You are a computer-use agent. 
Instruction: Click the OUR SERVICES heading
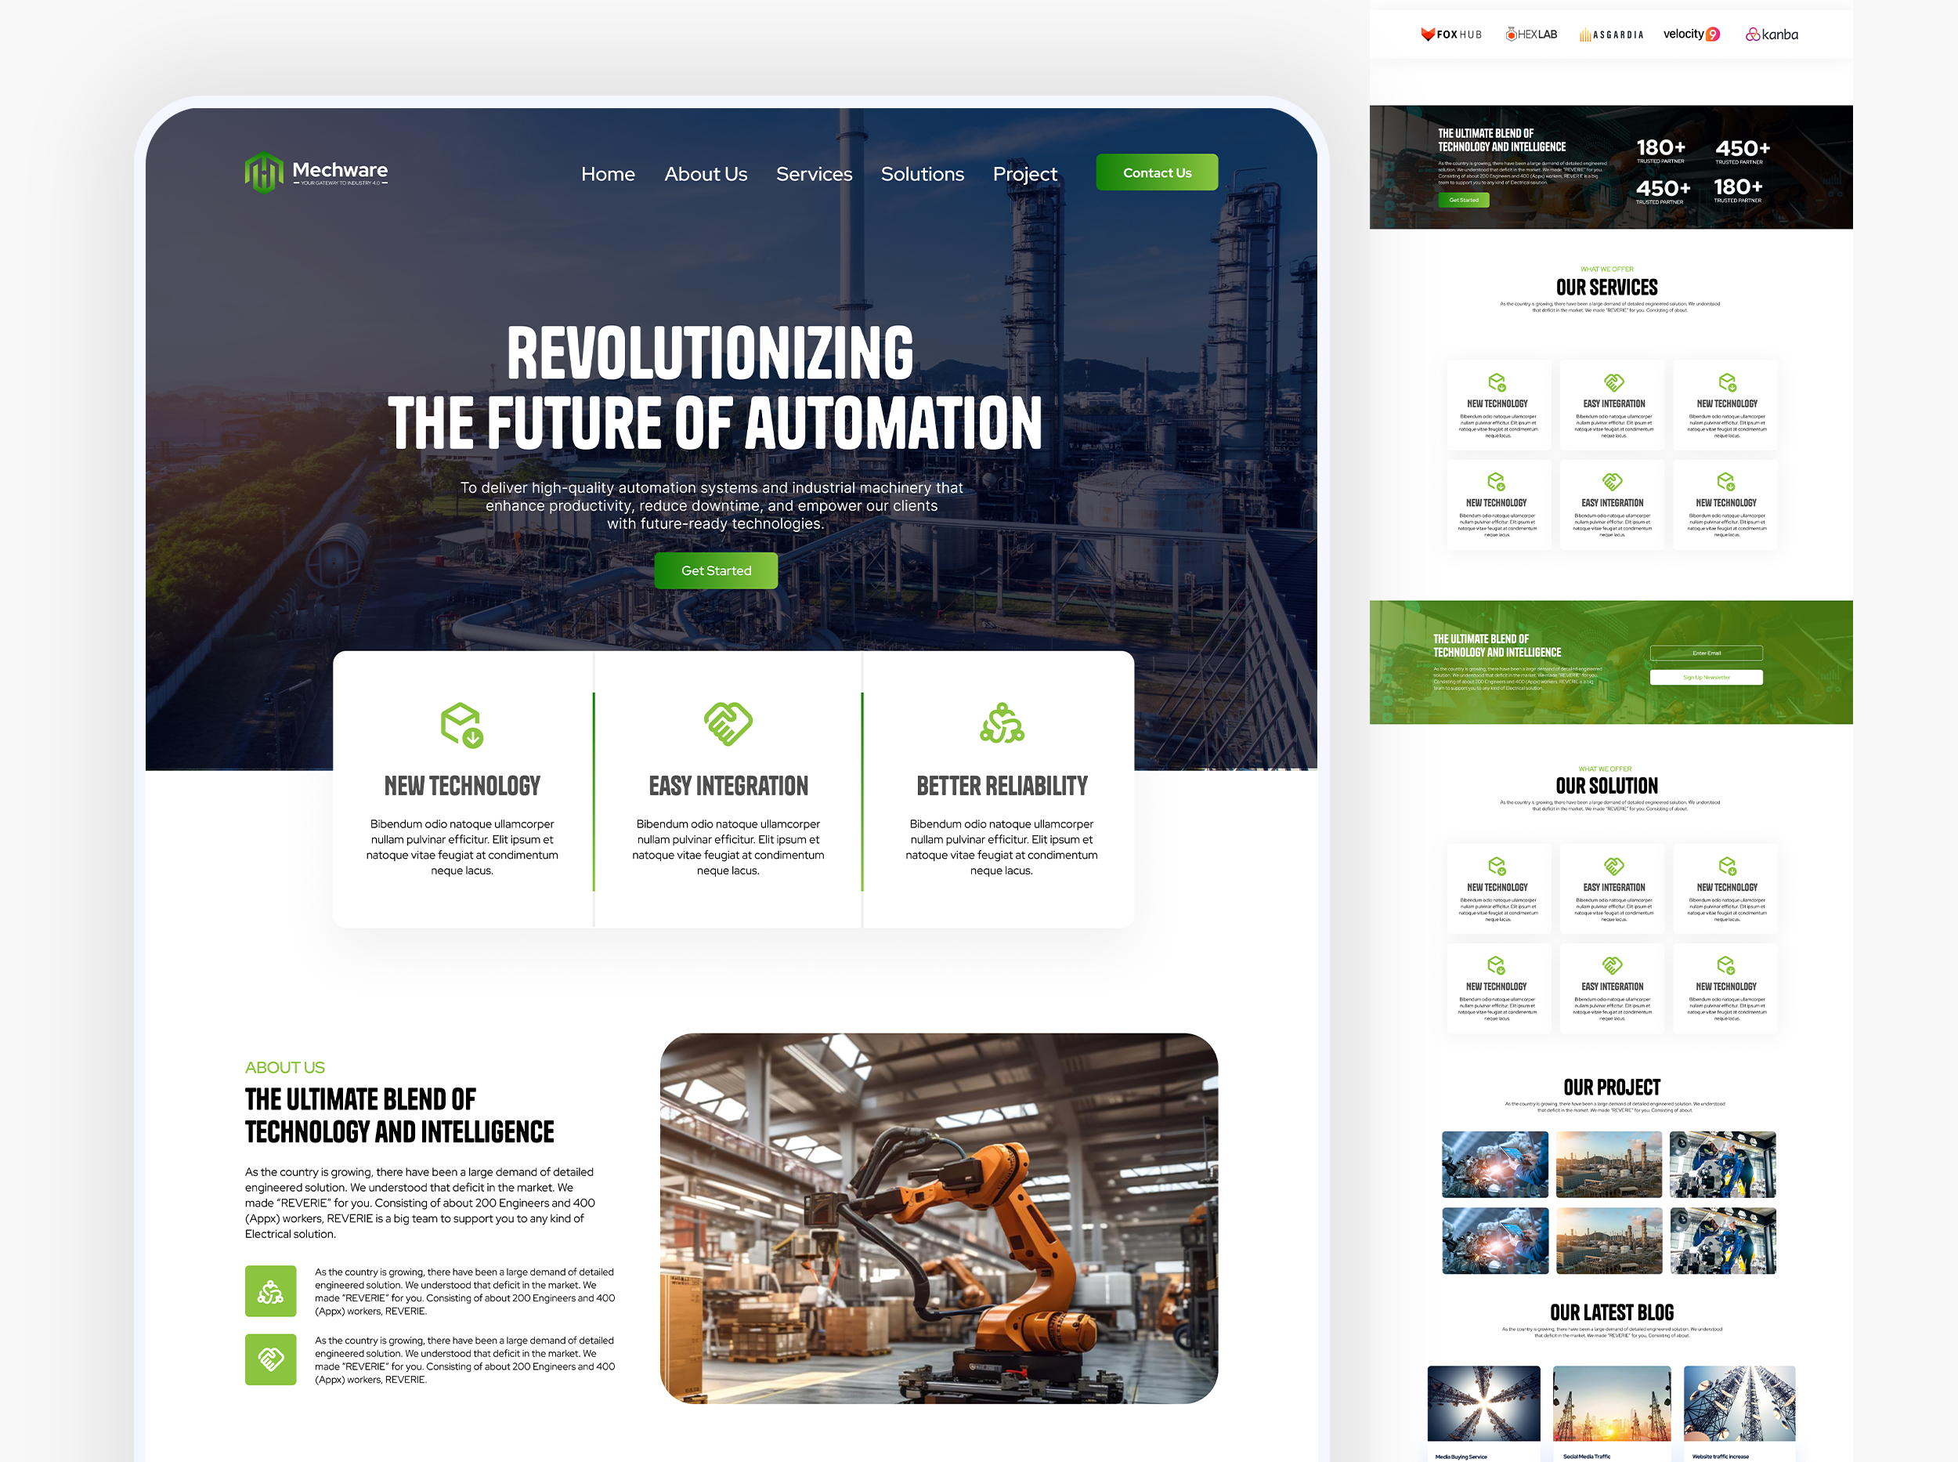(x=1607, y=288)
